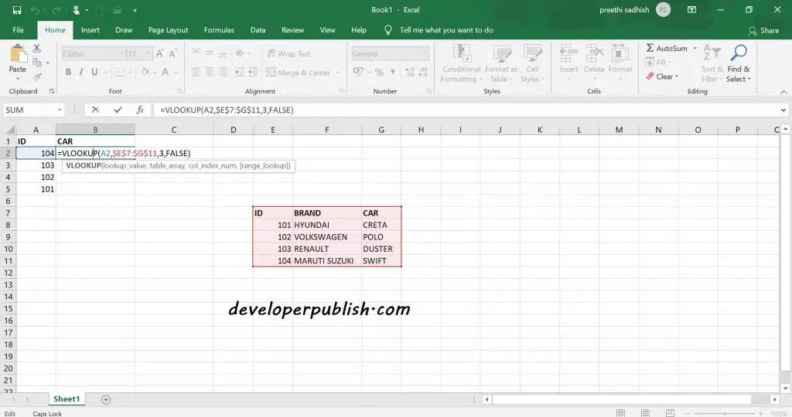Switch to the Page Layout tab
Viewport: 792px width, 417px height.
coord(168,30)
